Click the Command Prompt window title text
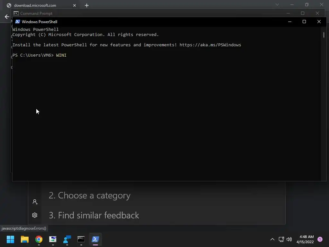This screenshot has height=247, width=329. click(x=36, y=14)
